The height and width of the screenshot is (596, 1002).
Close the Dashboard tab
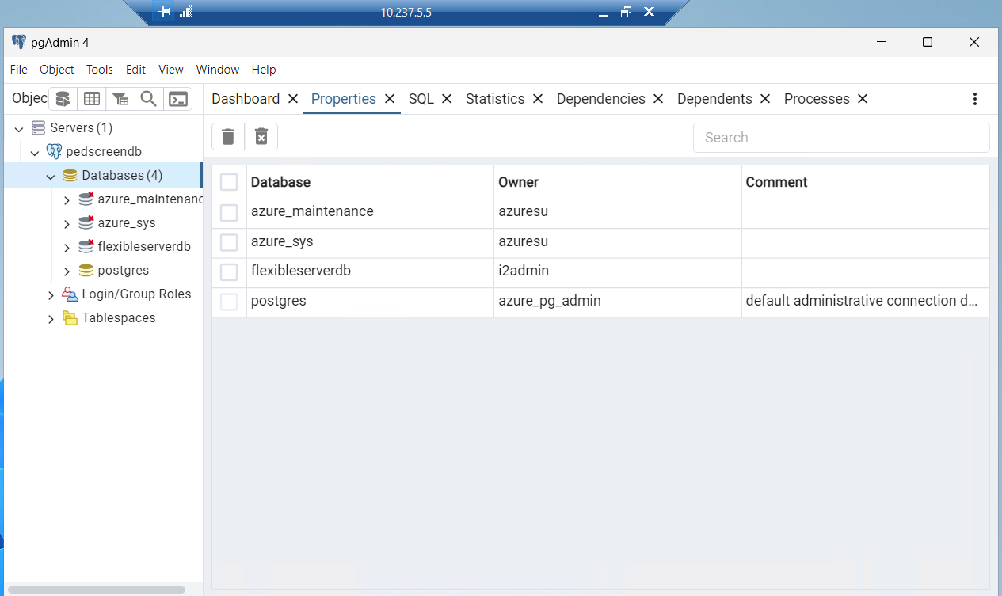click(293, 99)
